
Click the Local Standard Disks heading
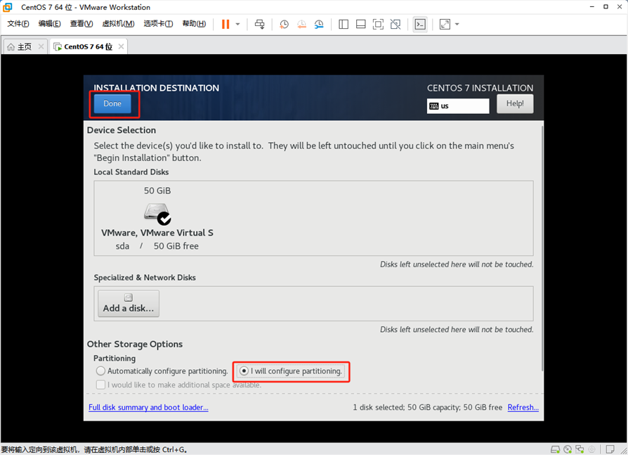[131, 172]
